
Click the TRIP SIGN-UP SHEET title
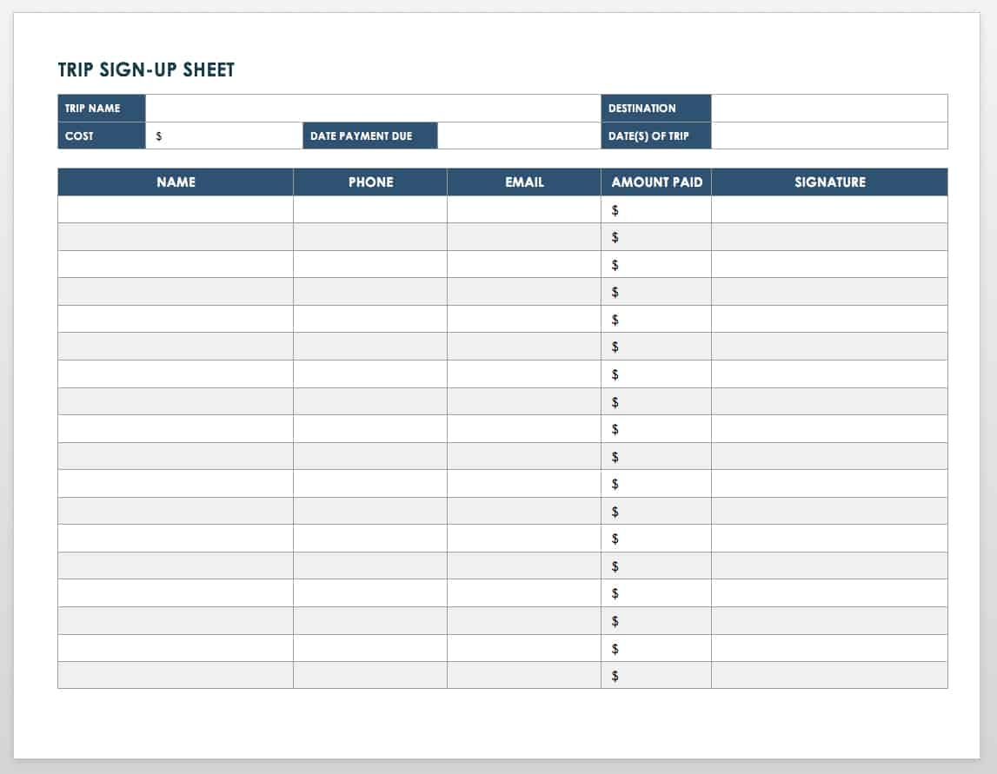pyautogui.click(x=146, y=69)
